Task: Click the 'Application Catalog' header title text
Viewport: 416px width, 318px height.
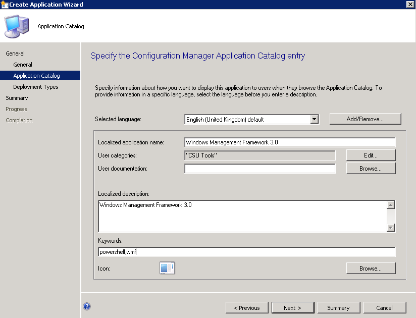Action: (61, 26)
